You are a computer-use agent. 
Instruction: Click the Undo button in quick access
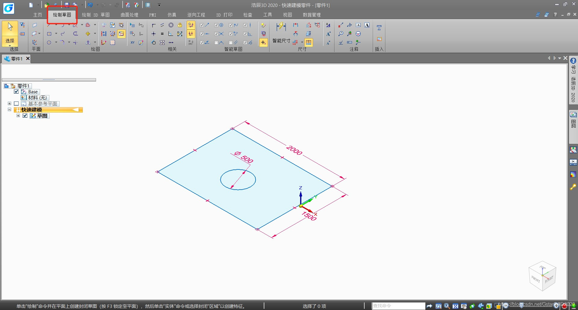tap(90, 5)
